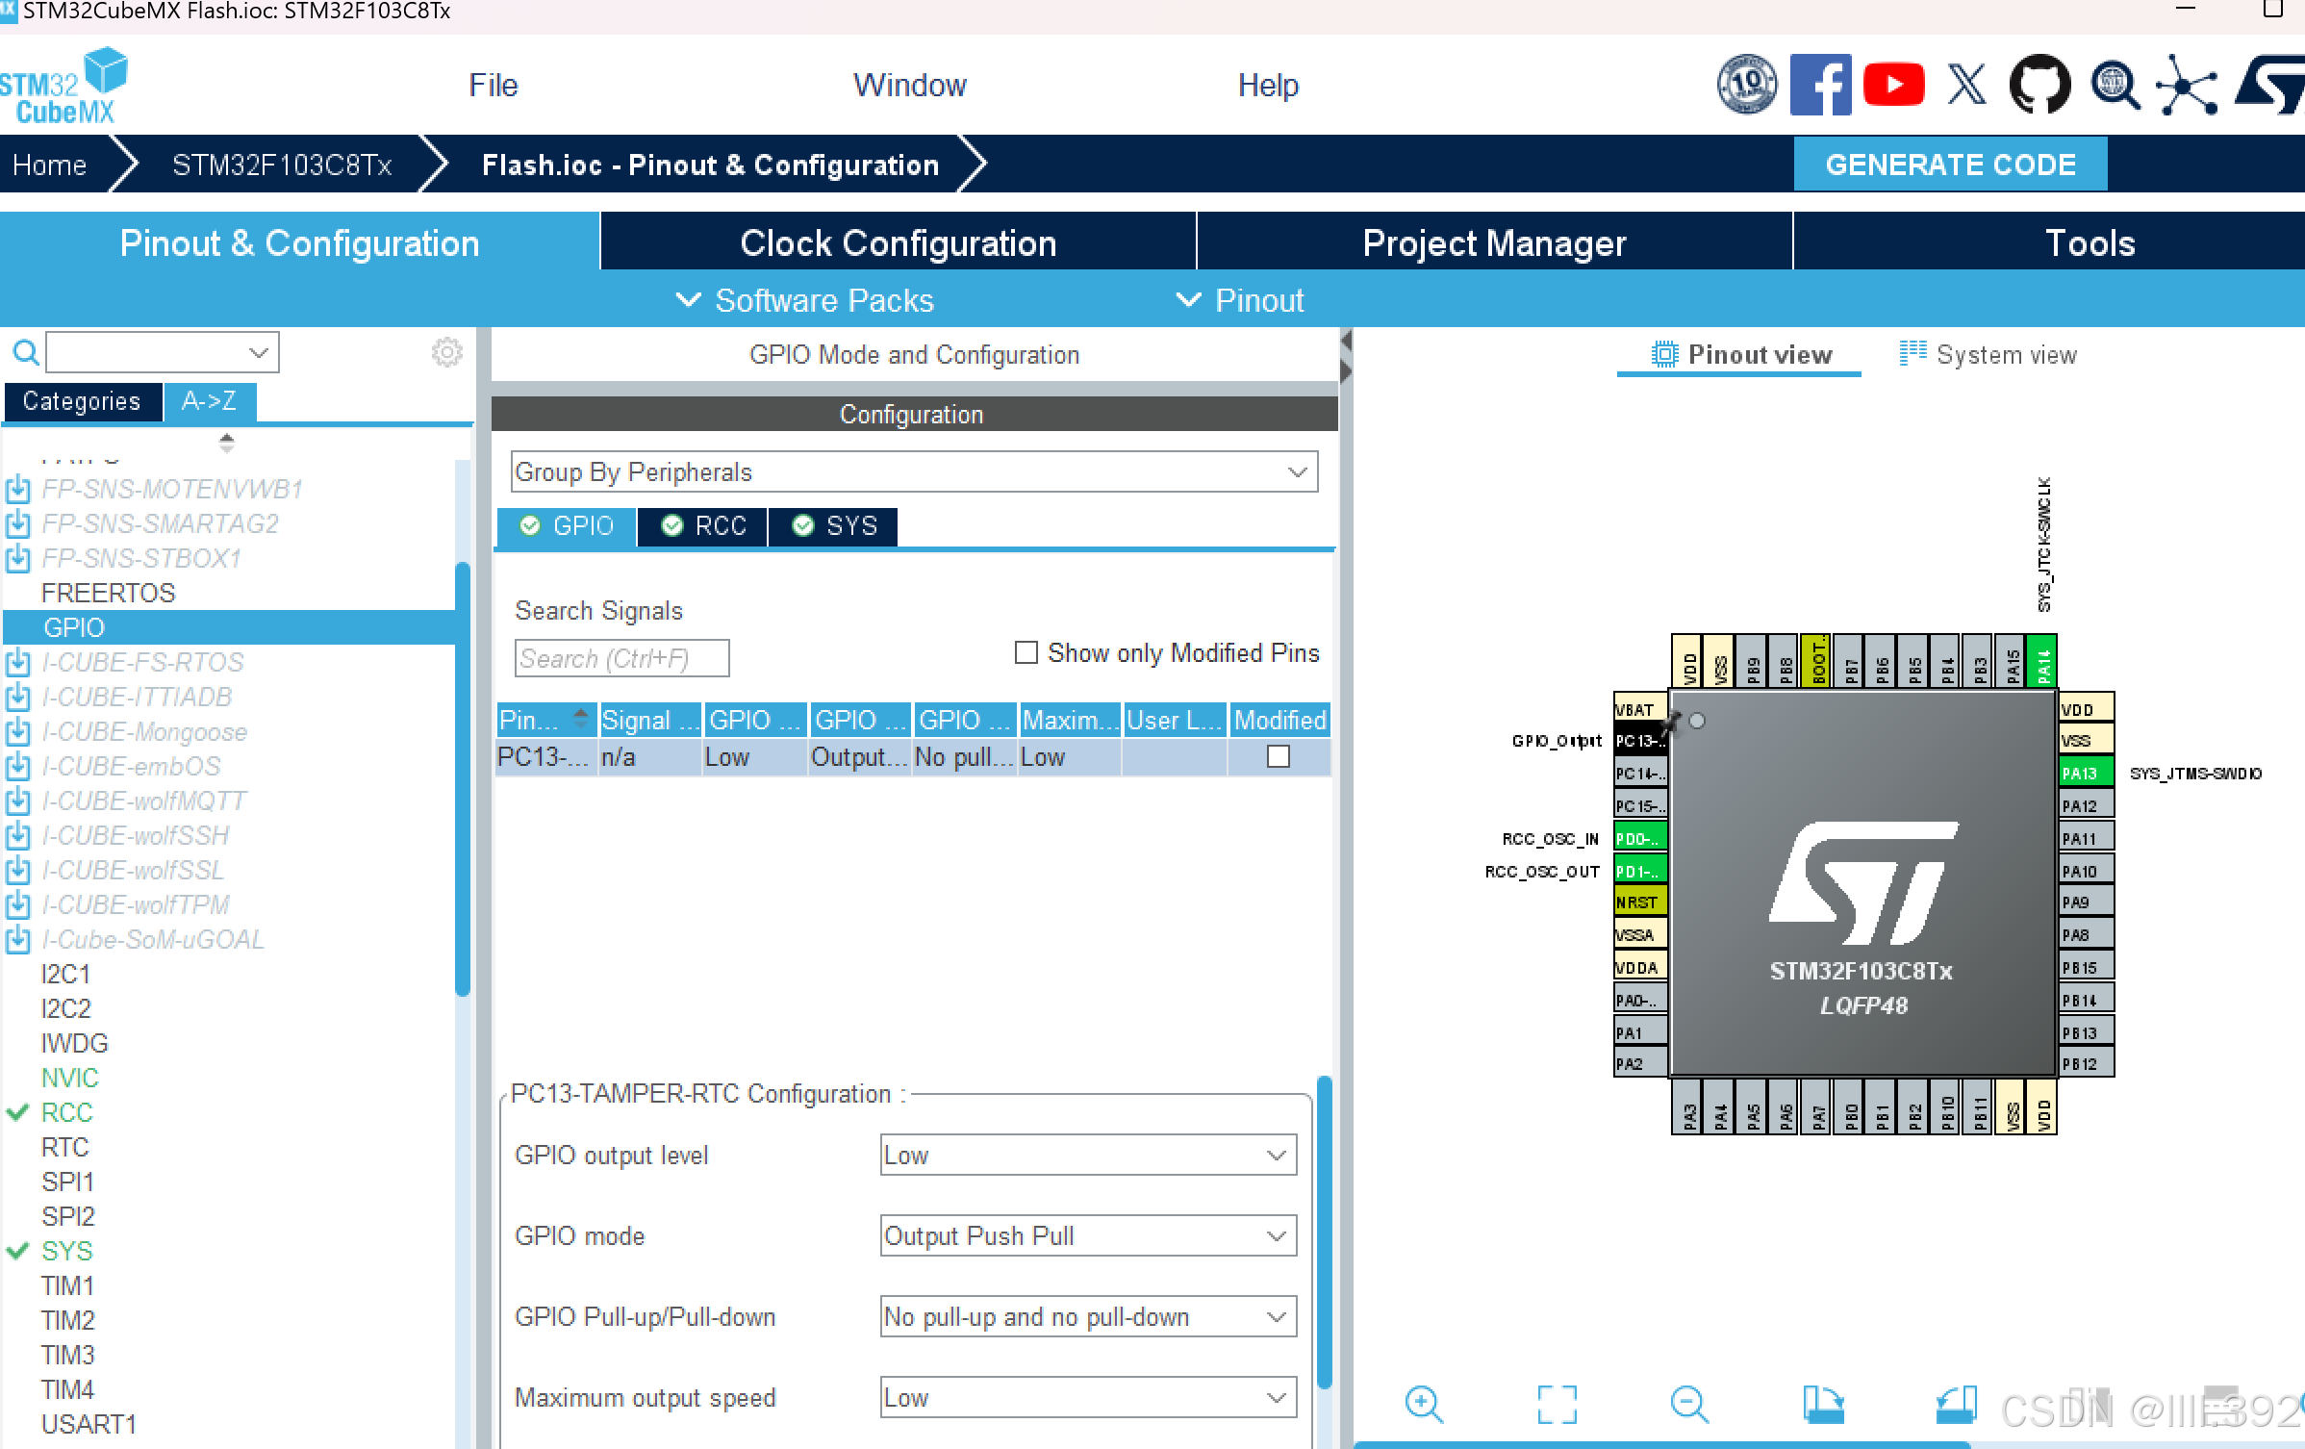Switch to A->Z listing
The width and height of the screenshot is (2305, 1449).
tap(209, 401)
